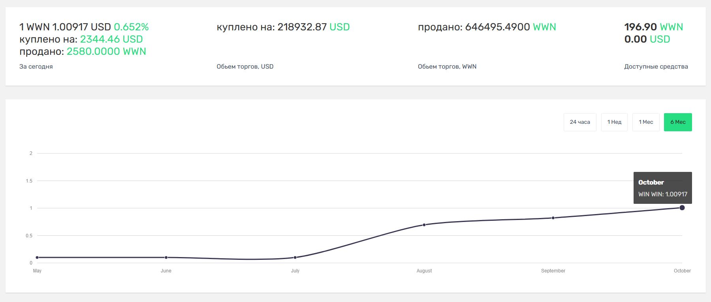Pick the August data point marker
The width and height of the screenshot is (711, 302).
[x=424, y=225]
